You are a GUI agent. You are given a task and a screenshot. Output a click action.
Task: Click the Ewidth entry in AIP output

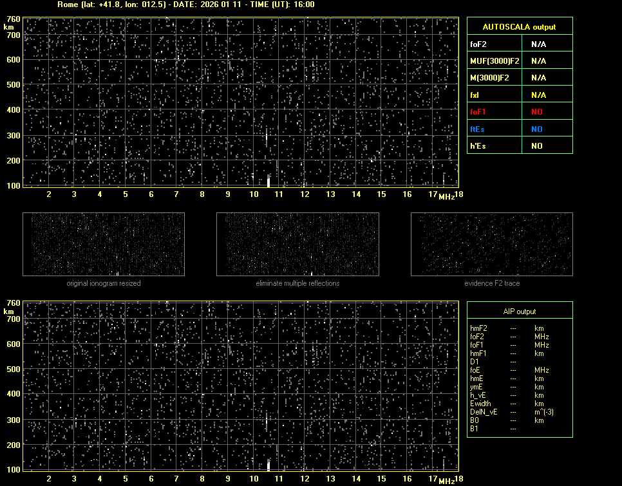[480, 404]
